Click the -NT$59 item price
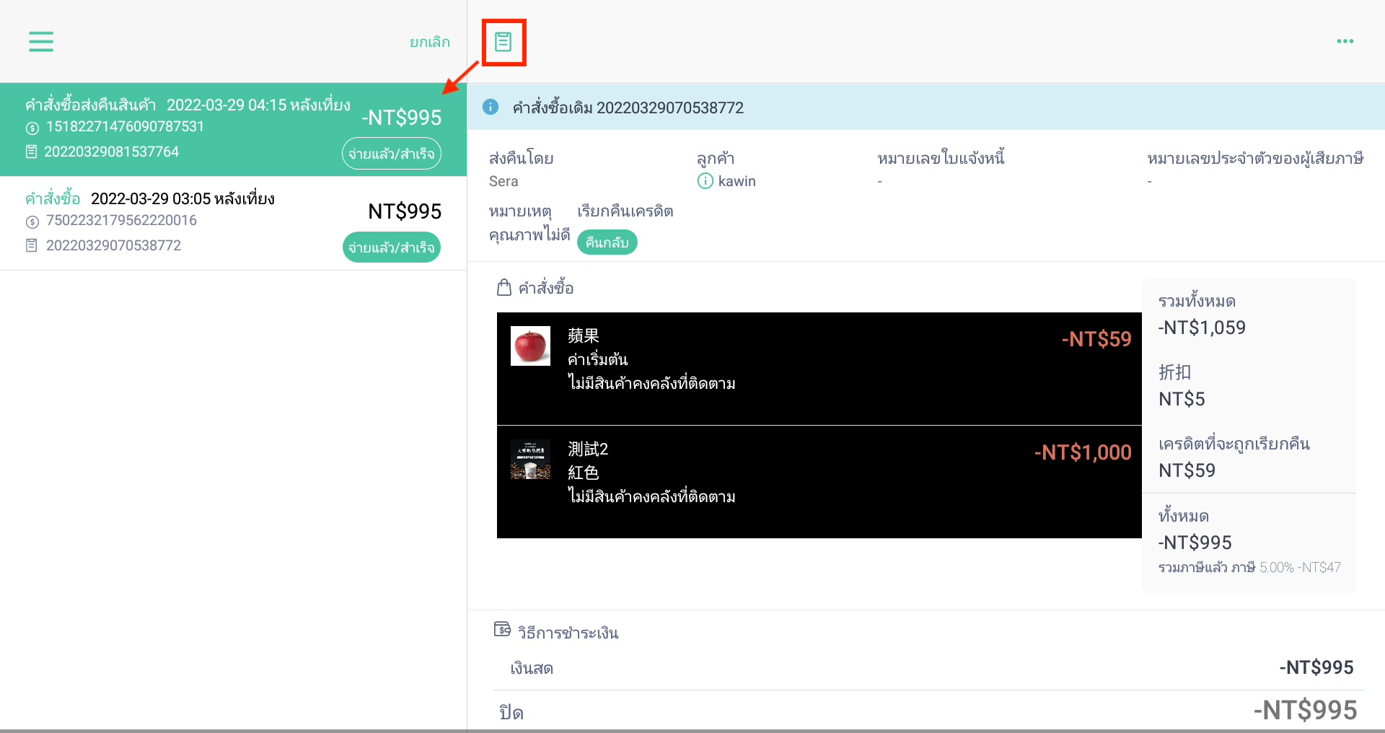 click(1096, 339)
